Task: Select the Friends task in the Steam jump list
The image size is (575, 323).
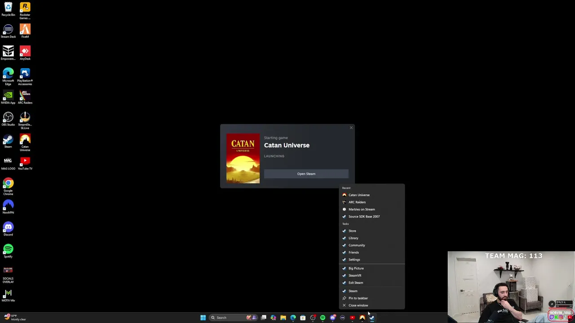Action: pos(372,252)
